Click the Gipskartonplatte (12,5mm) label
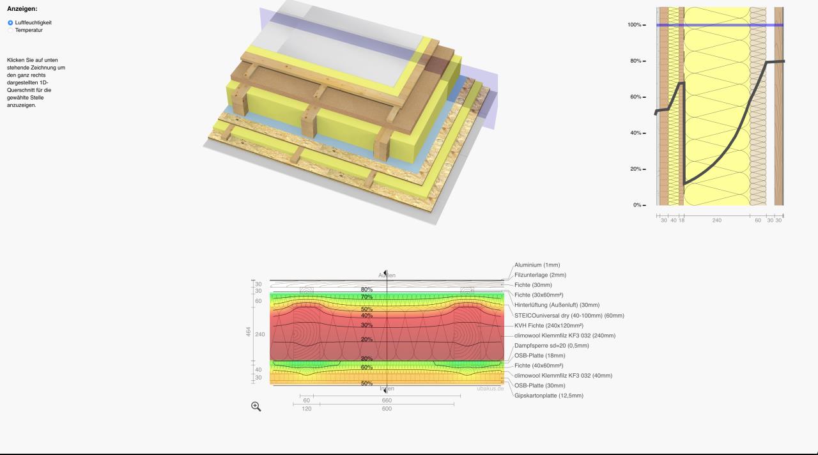This screenshot has width=818, height=455. tap(548, 396)
